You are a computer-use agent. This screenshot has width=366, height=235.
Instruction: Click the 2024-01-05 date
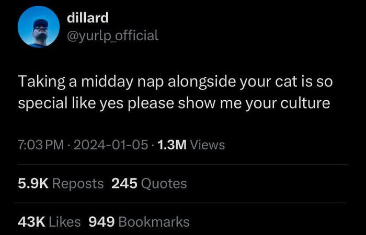coord(110,145)
